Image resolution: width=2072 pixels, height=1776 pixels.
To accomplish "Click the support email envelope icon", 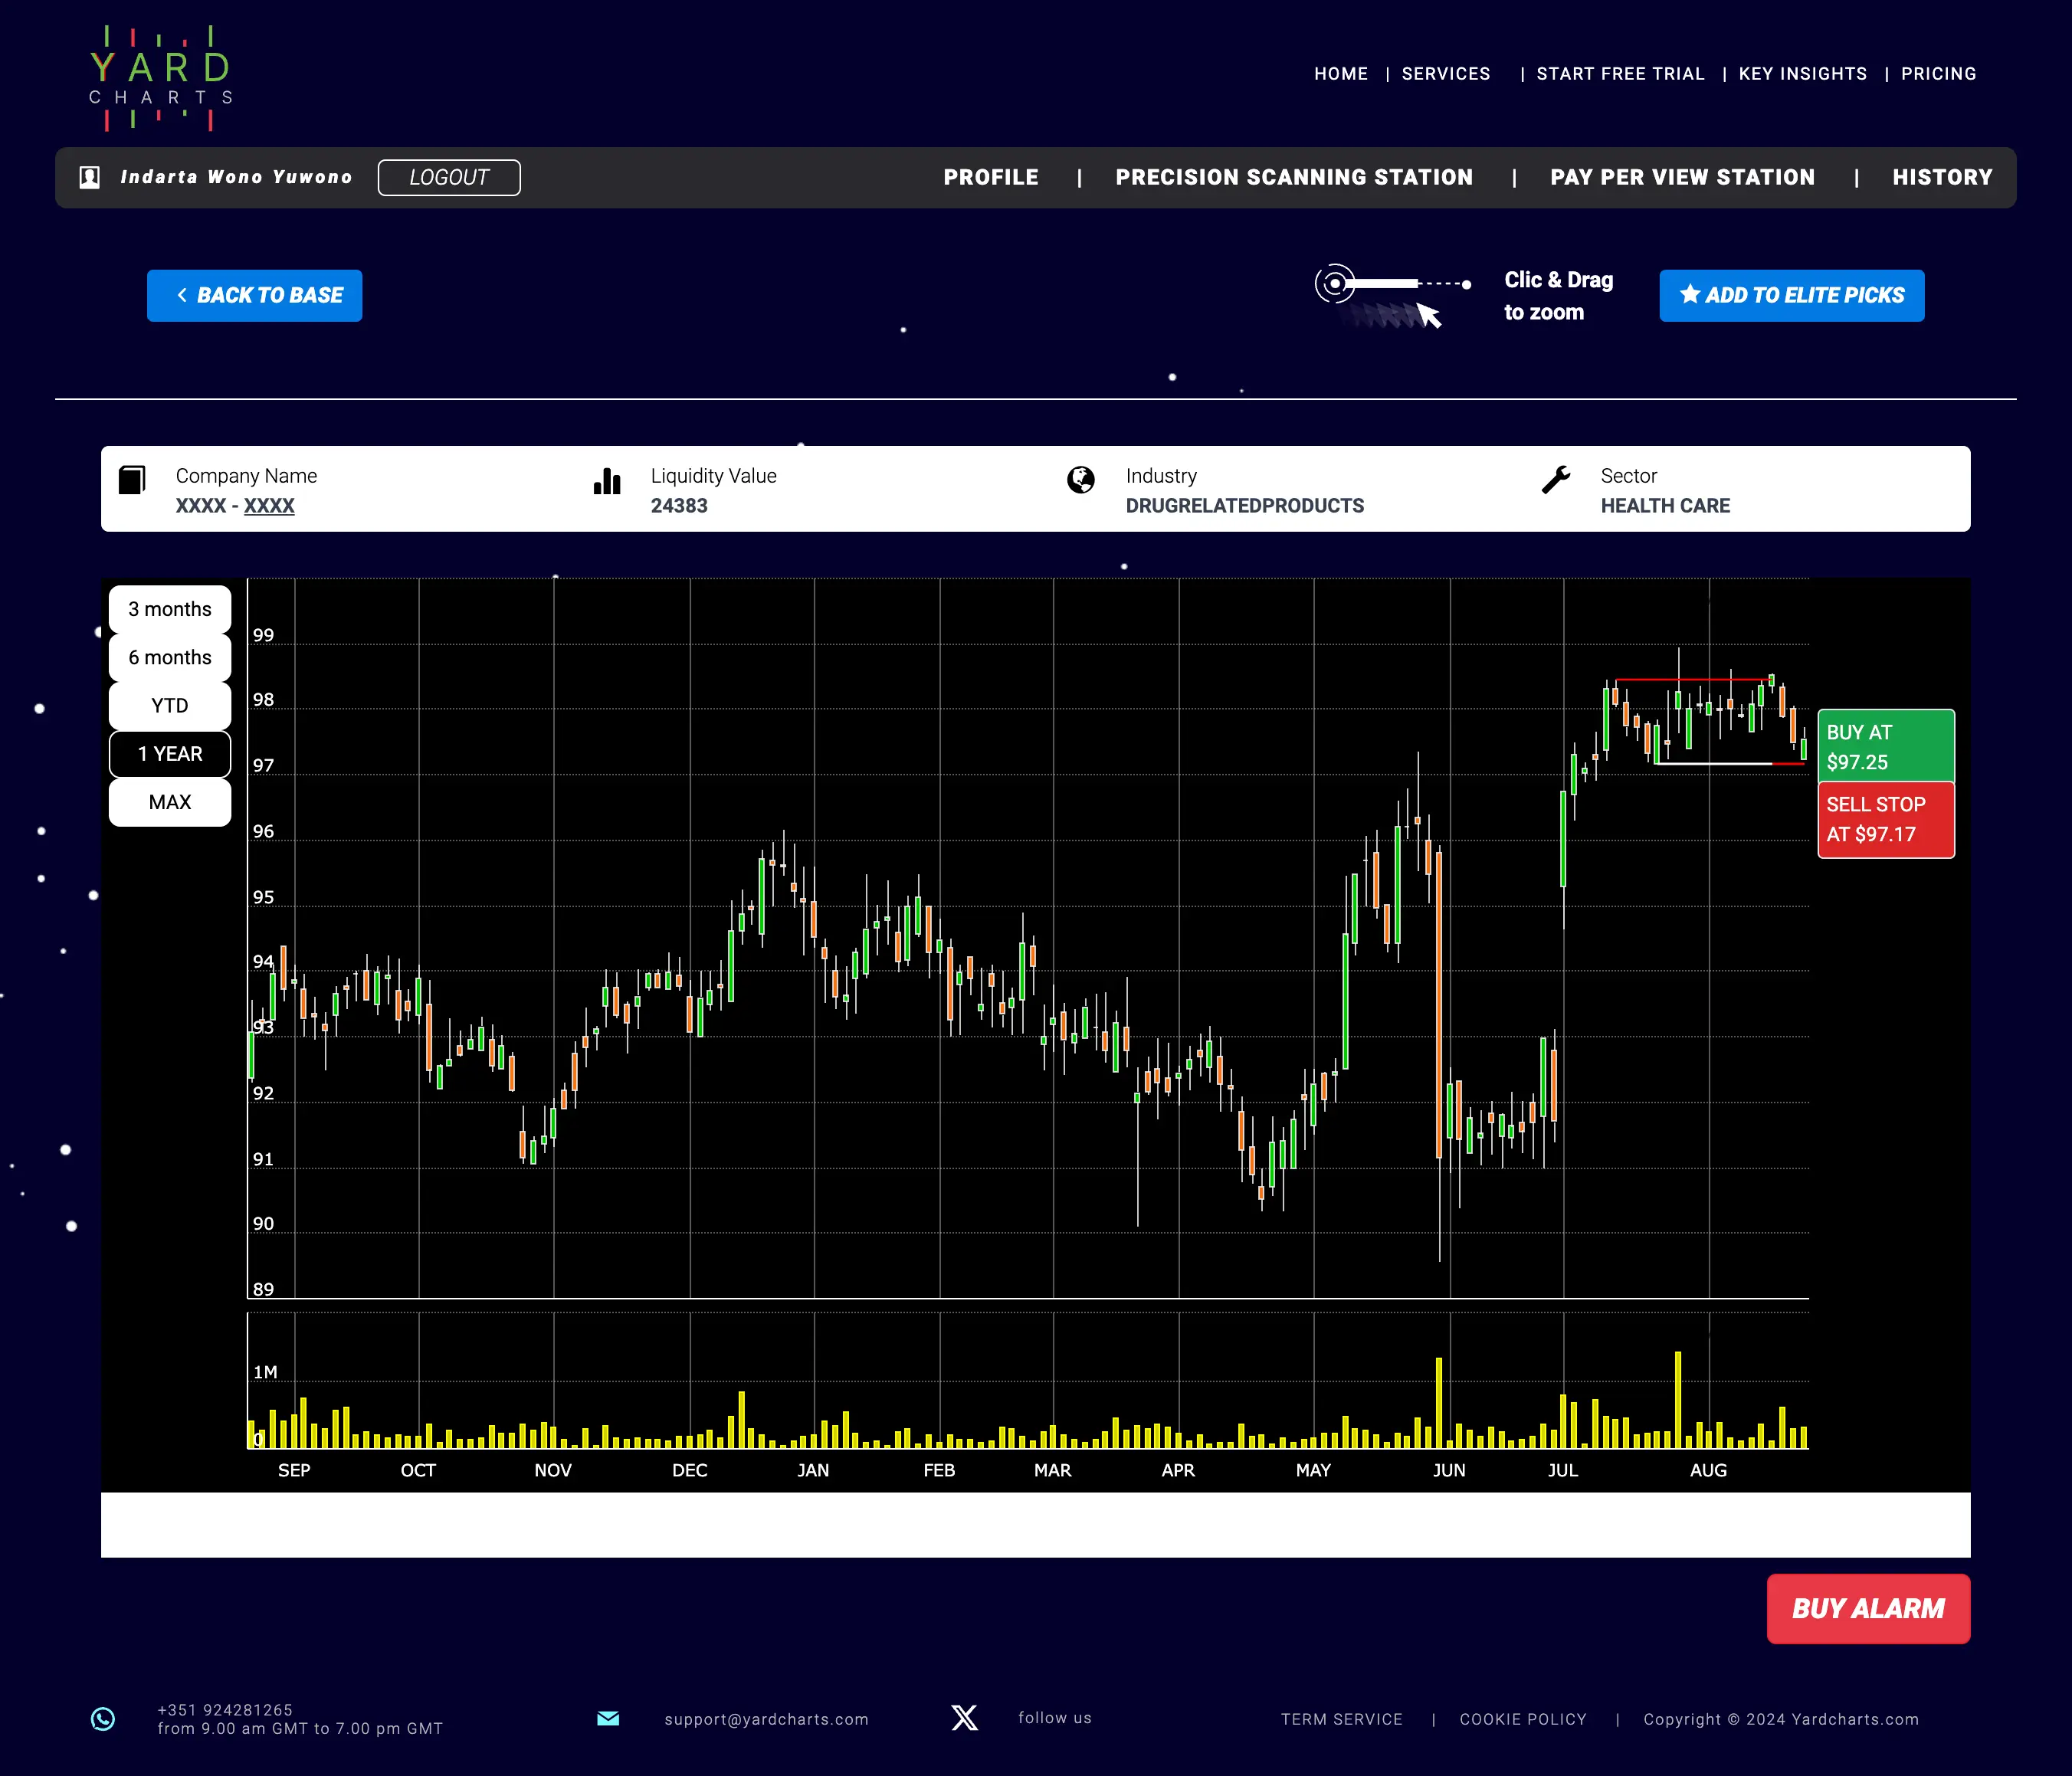I will 608,1718.
